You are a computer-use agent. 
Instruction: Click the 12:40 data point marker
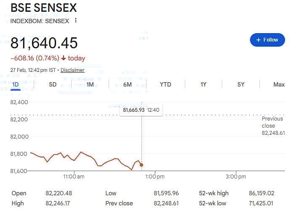[141, 165]
